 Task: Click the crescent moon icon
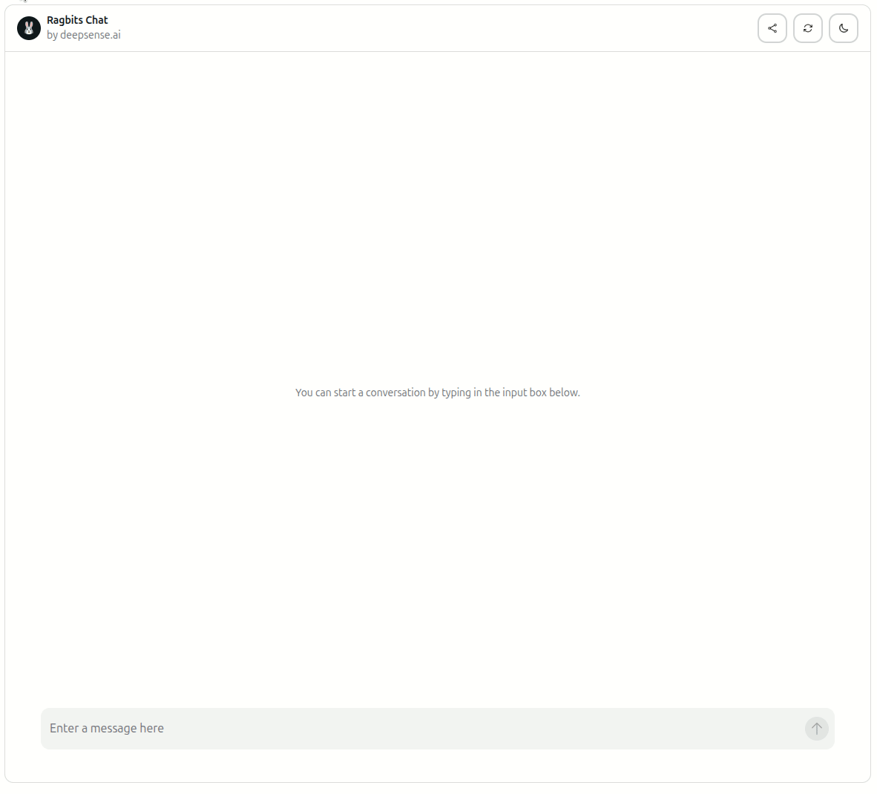coord(843,28)
